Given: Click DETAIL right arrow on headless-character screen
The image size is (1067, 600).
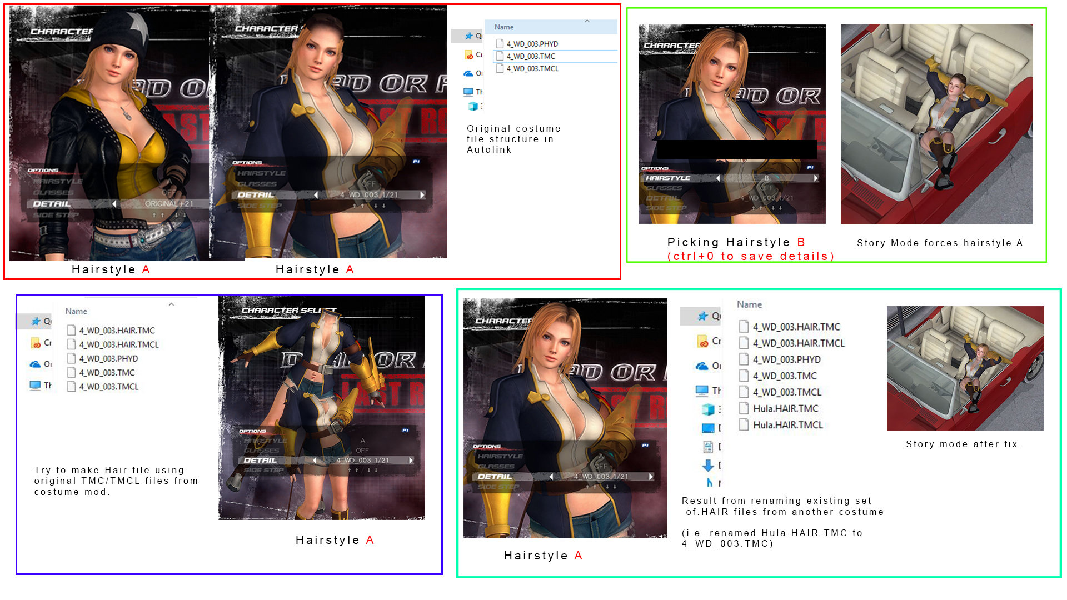Looking at the screenshot, I should point(411,461).
